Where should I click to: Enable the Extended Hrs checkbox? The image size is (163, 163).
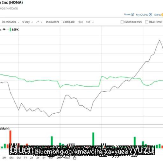[x=122, y=22]
